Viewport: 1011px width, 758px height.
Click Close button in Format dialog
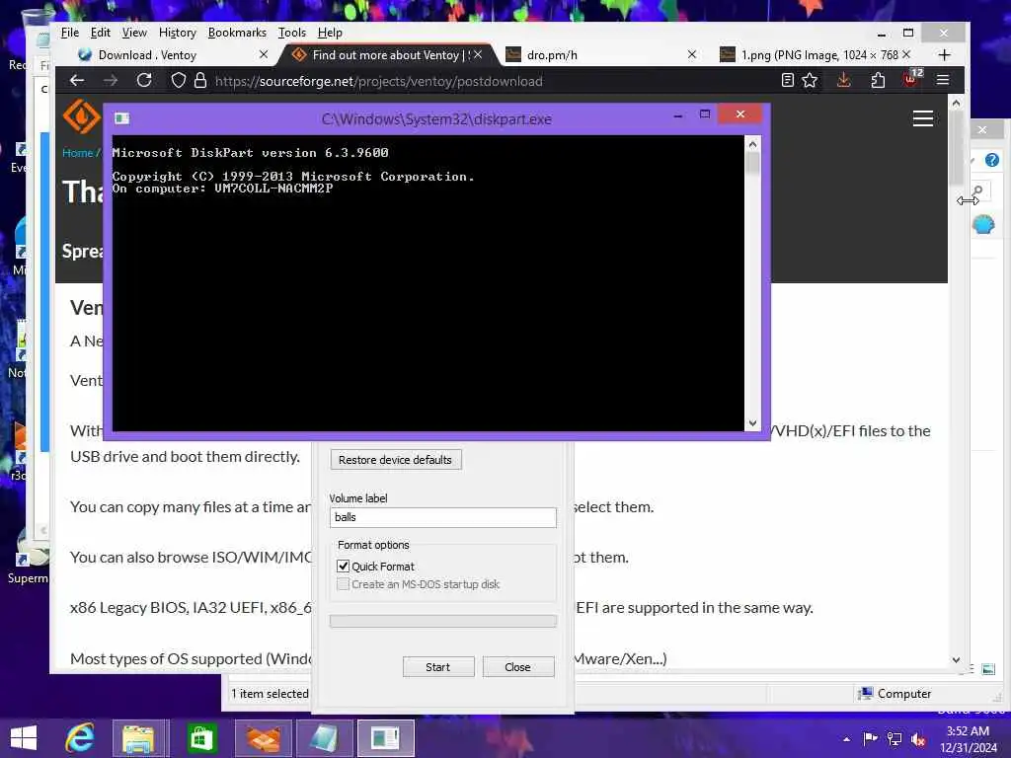coord(518,667)
